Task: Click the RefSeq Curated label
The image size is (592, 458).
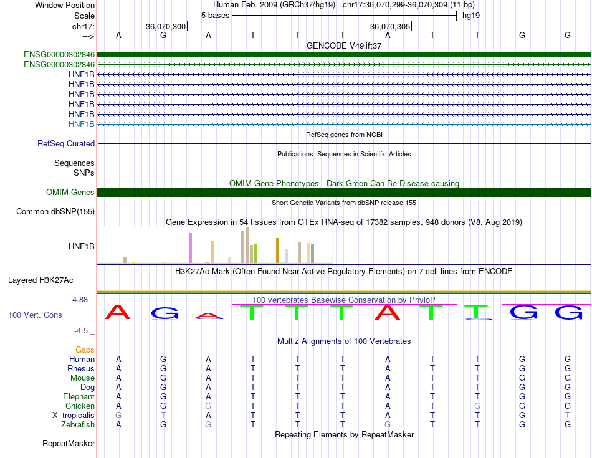Action: 65,143
